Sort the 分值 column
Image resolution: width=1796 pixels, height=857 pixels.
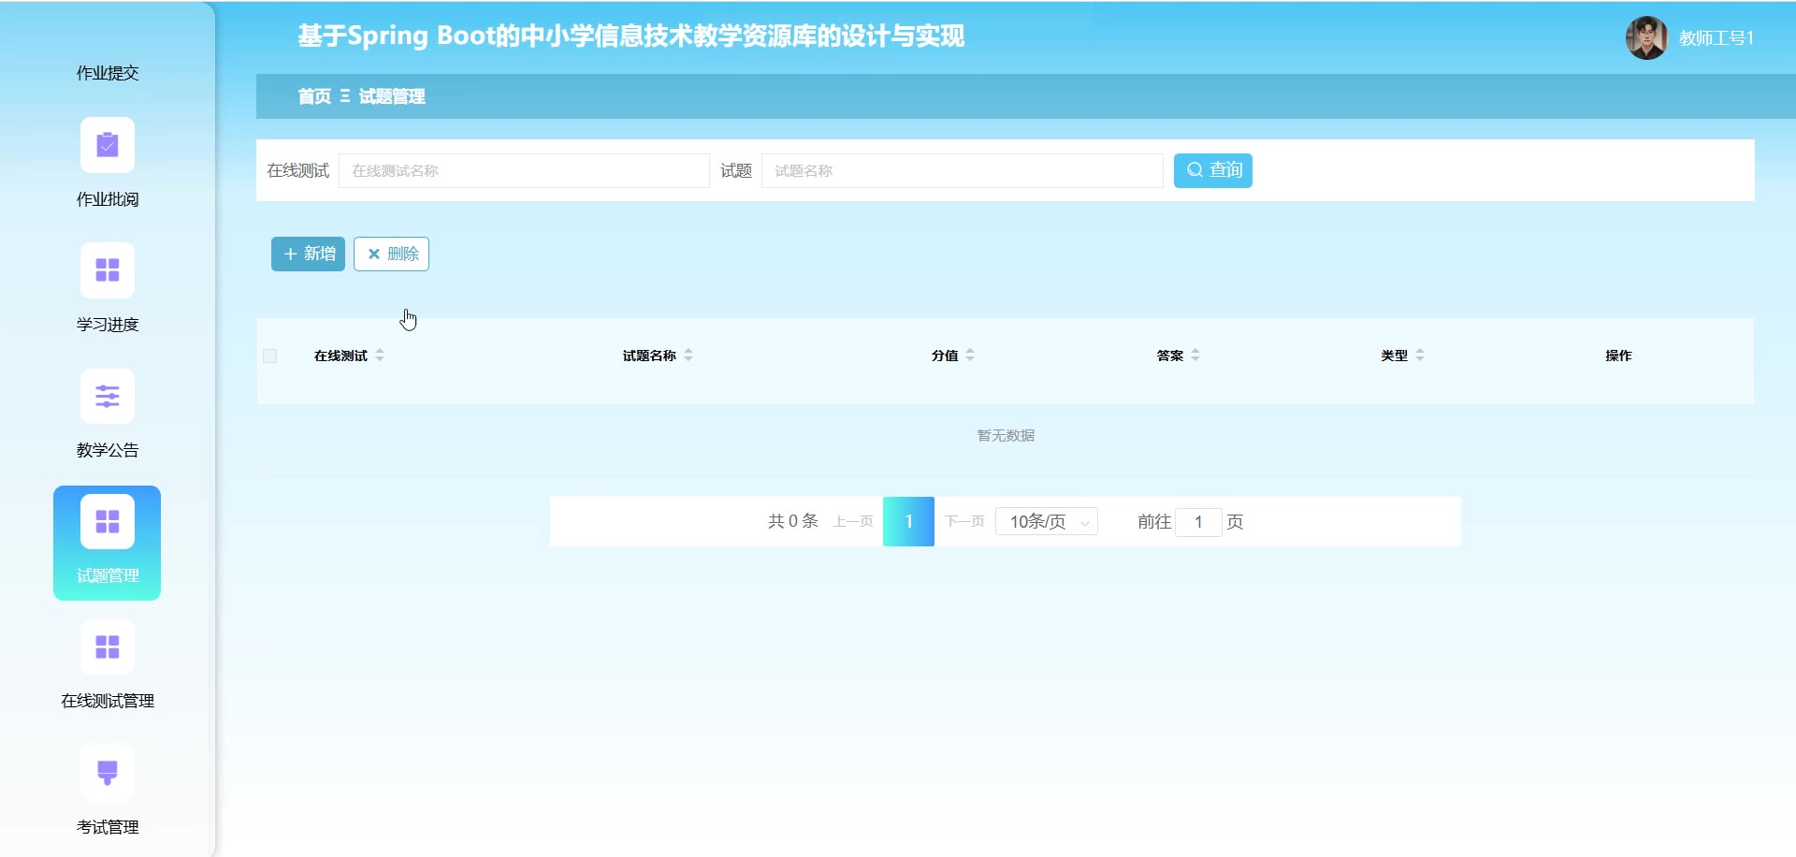(970, 356)
